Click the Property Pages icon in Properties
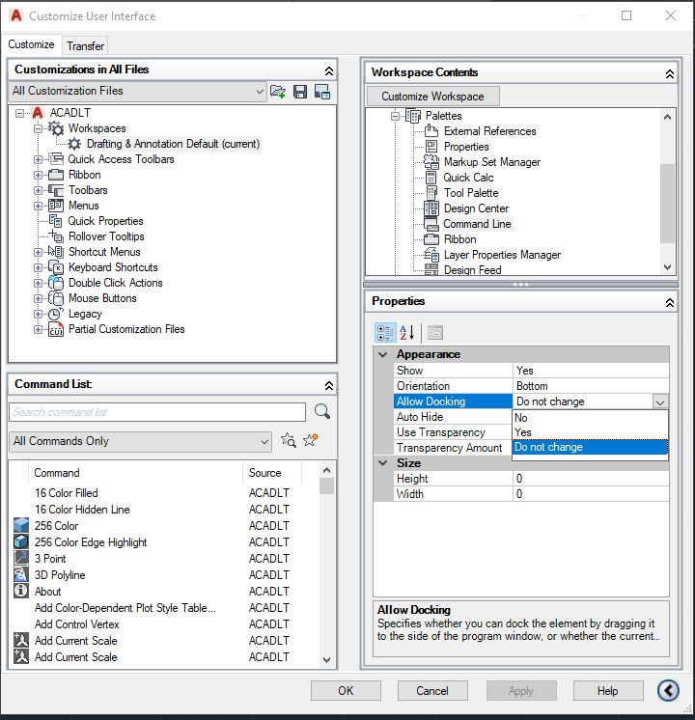 (x=435, y=332)
